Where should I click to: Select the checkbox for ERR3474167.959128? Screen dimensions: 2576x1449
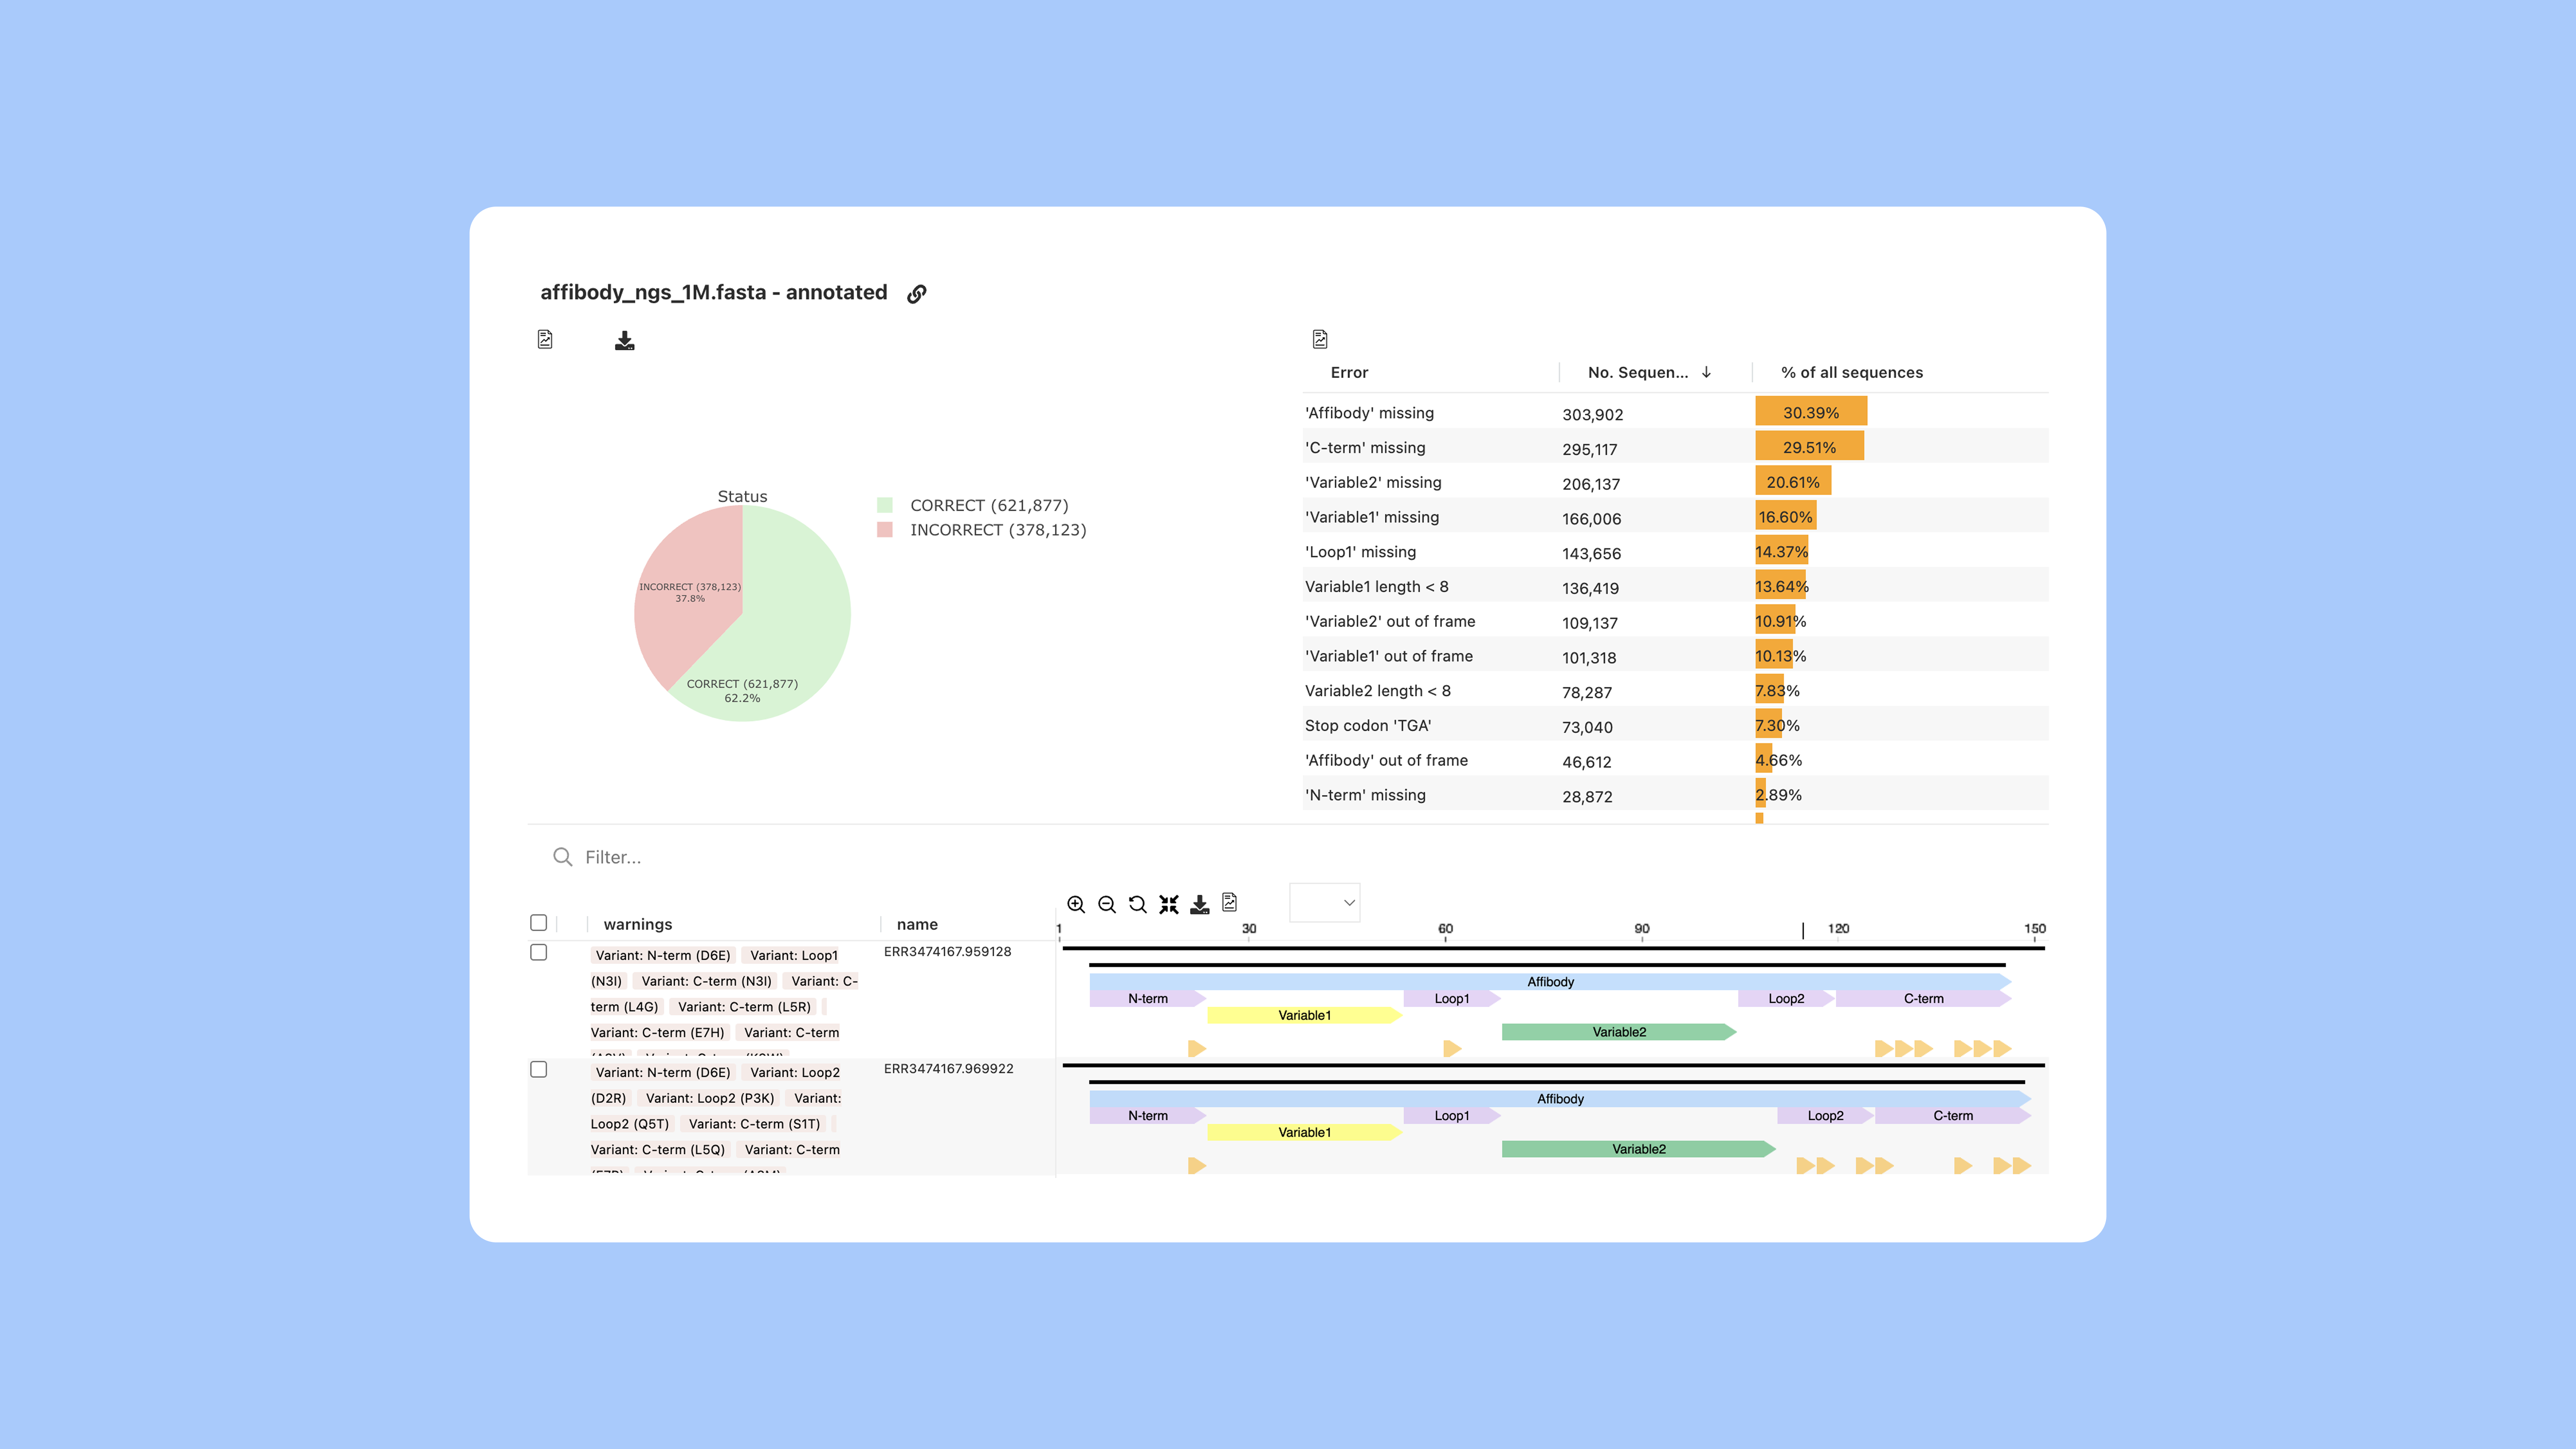[539, 952]
